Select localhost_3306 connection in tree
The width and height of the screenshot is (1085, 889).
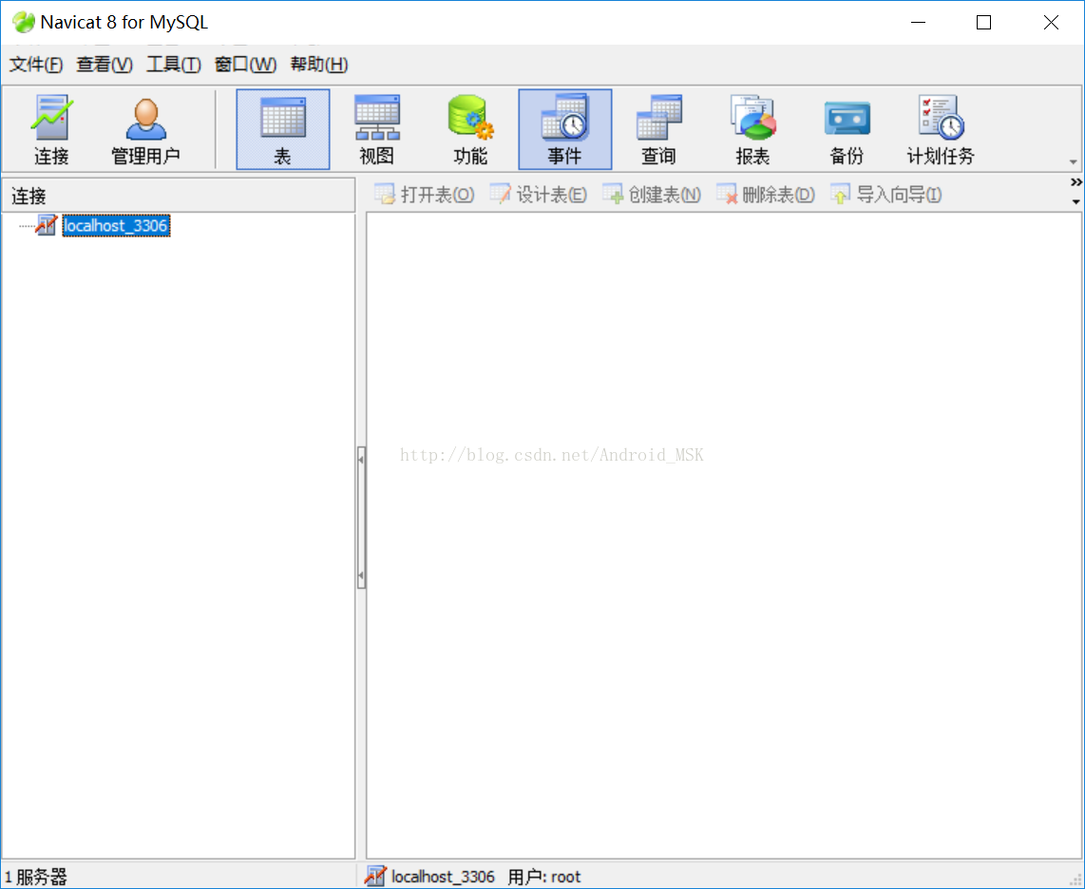coord(116,225)
